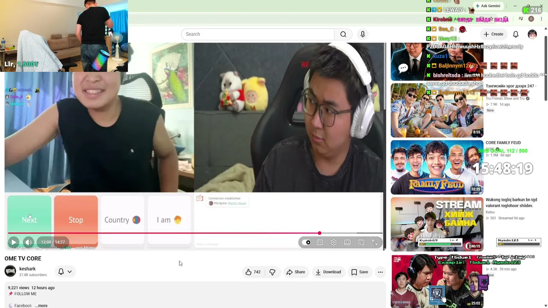Toggle the autoplay switch in player

click(x=307, y=243)
